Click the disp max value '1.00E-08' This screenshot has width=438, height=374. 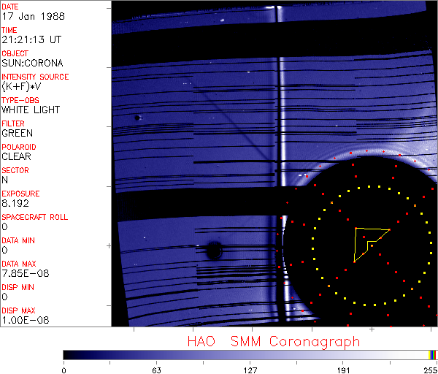click(26, 320)
